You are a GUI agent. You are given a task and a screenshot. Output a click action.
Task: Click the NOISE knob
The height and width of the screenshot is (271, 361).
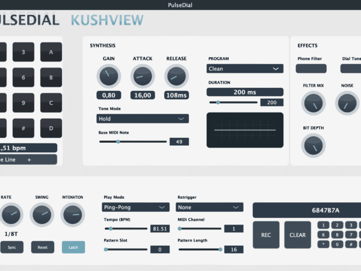pyautogui.click(x=347, y=103)
